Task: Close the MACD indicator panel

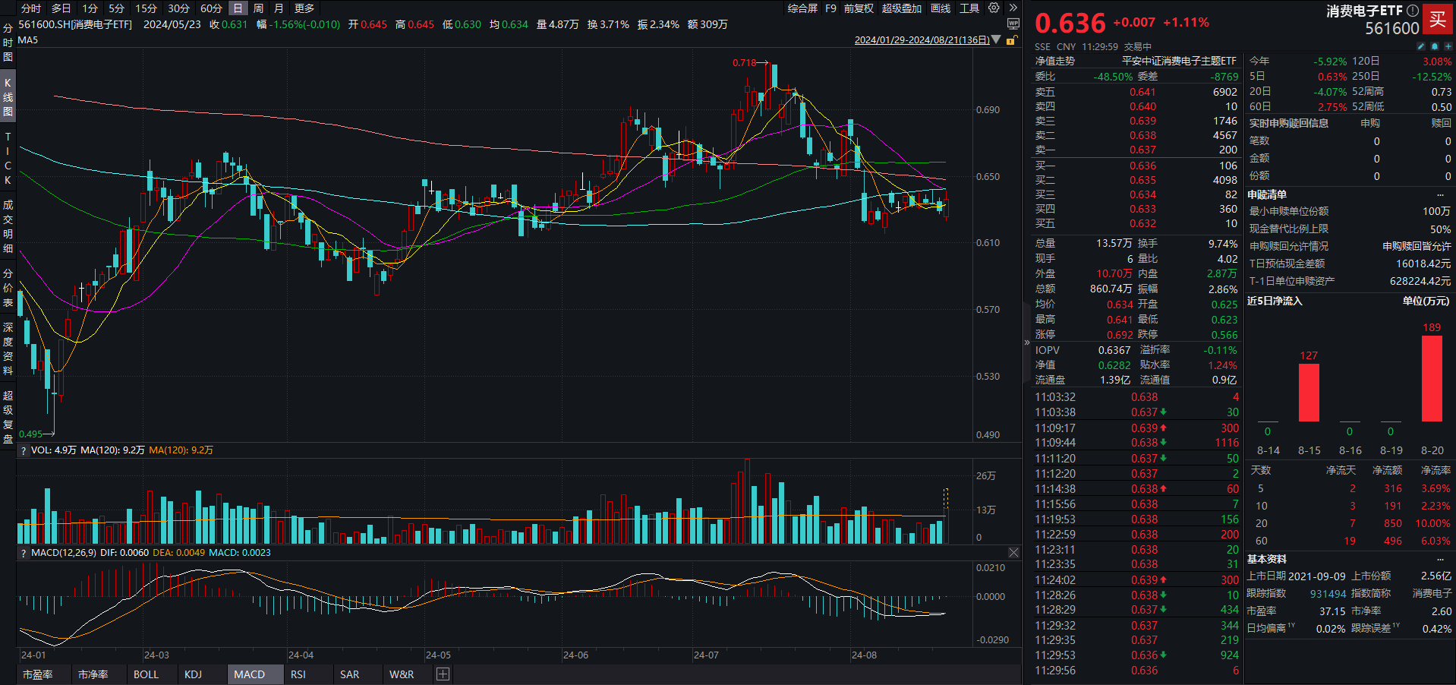Action: [1013, 553]
